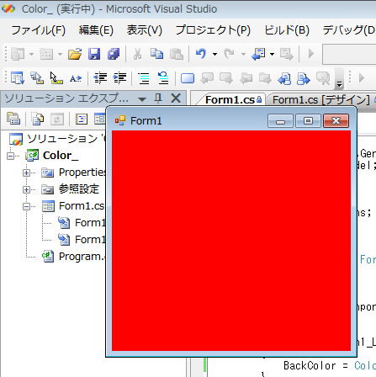Screen dimensions: 376x377
Task: Open the プロジェクト(P) menu
Action: pos(213,30)
